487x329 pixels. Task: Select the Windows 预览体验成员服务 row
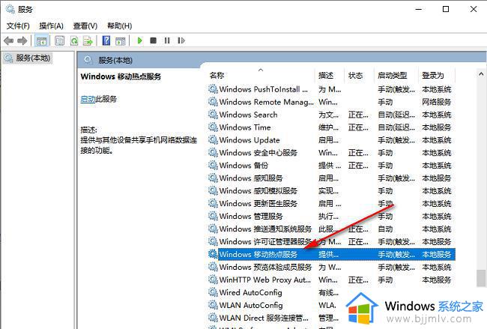tap(331, 268)
